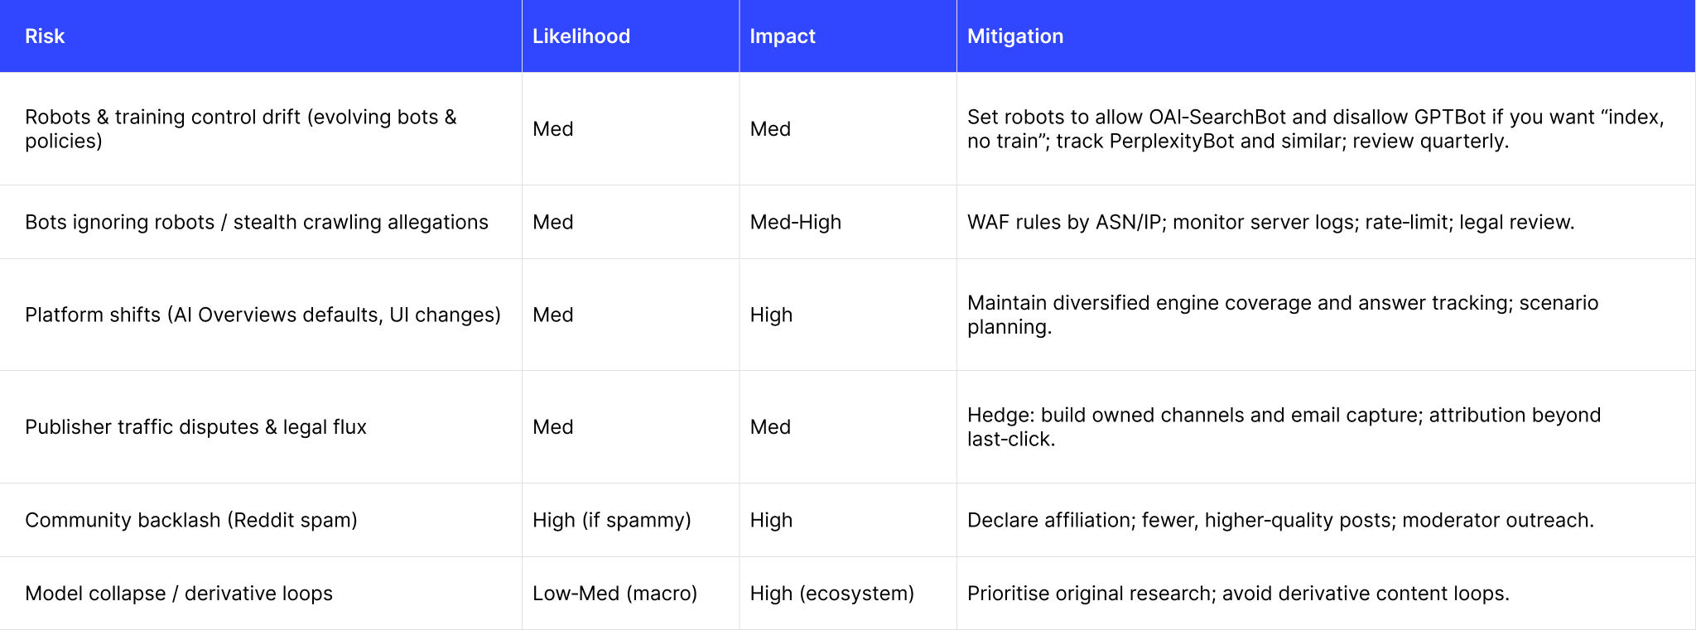Viewport: 1696px width, 630px height.
Task: Click the 'Med-High' impact cell
Action: [795, 222]
